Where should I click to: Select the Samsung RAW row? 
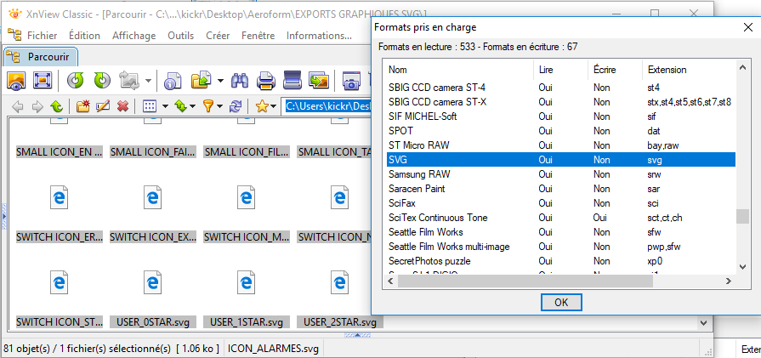561,174
